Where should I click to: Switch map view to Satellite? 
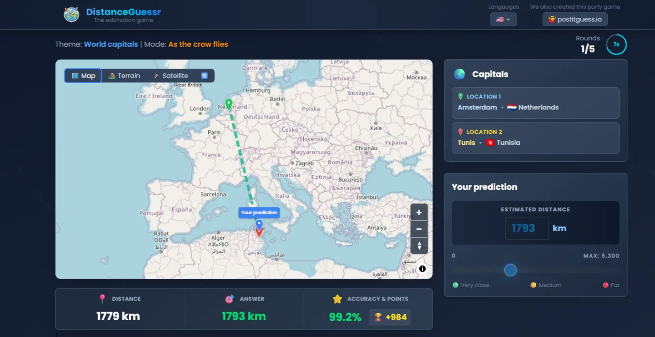pyautogui.click(x=171, y=76)
